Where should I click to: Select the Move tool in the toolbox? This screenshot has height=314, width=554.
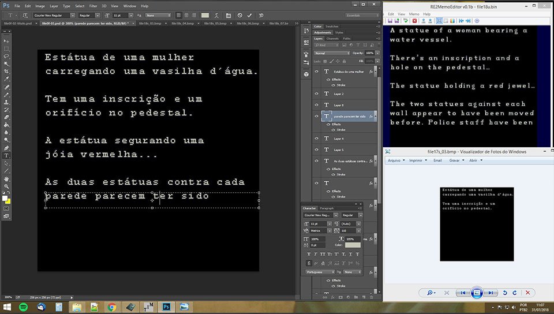tap(6, 41)
